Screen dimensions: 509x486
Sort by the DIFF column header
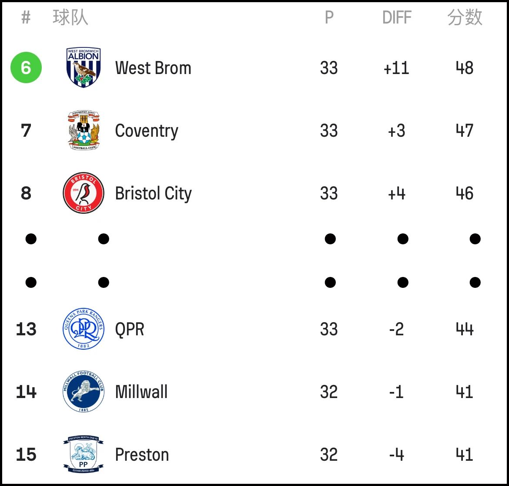pos(397,17)
